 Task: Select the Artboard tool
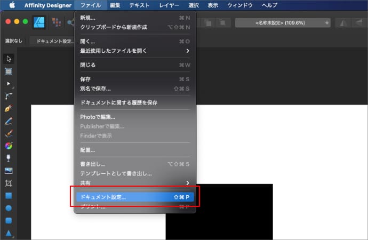[9, 71]
